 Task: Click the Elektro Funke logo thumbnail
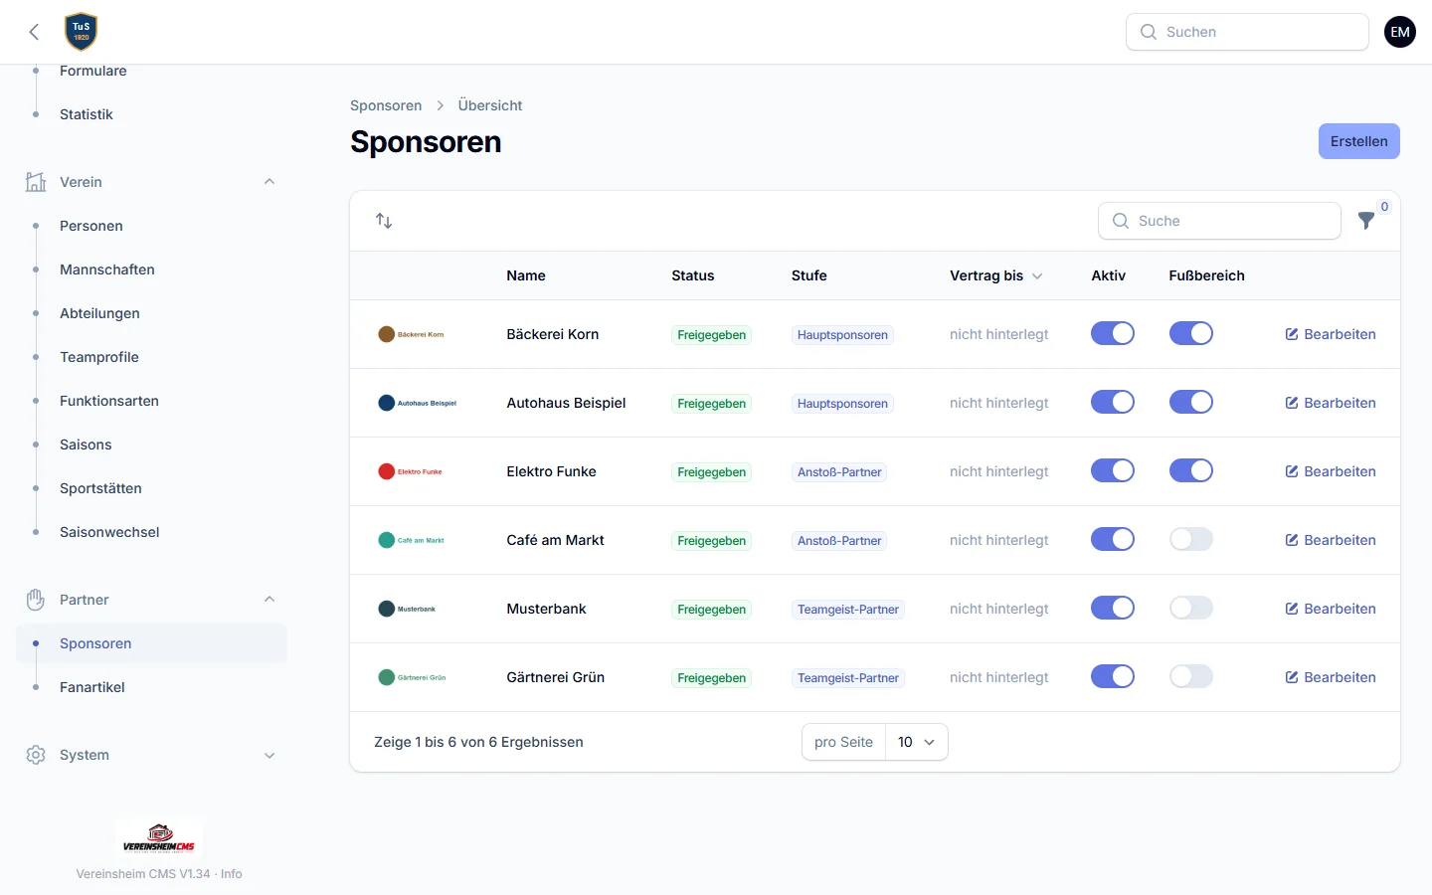411,471
